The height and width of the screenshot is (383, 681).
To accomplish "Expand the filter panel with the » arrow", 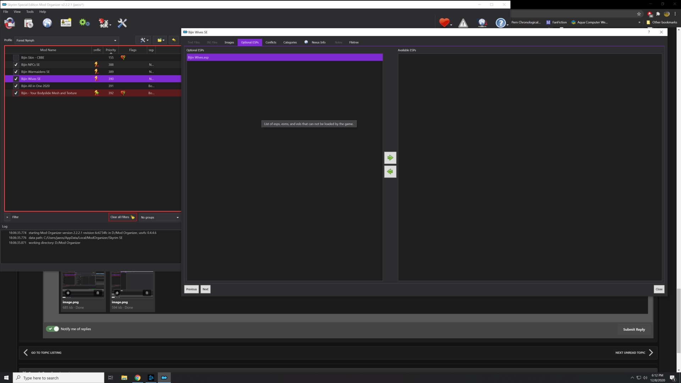I will click(x=7, y=217).
